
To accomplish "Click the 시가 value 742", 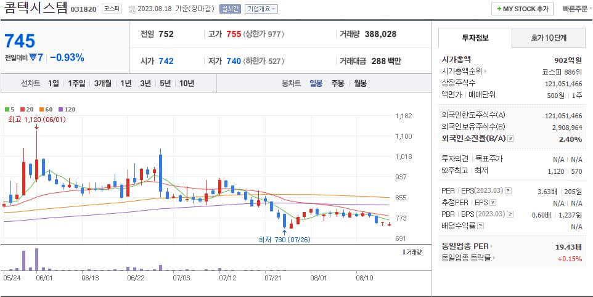I will coord(166,61).
